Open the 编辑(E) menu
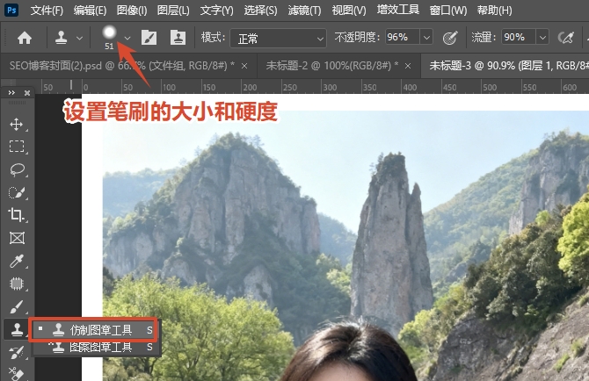The width and height of the screenshot is (589, 381). pyautogui.click(x=90, y=11)
